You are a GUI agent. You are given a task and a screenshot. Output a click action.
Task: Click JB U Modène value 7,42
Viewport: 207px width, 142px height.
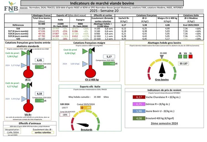185,39
